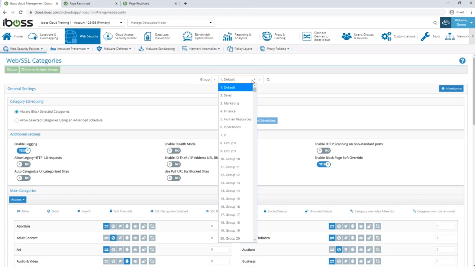Set Adult Content to Stealth mode
This screenshot has height=267, width=475.
pyautogui.click(x=120, y=238)
